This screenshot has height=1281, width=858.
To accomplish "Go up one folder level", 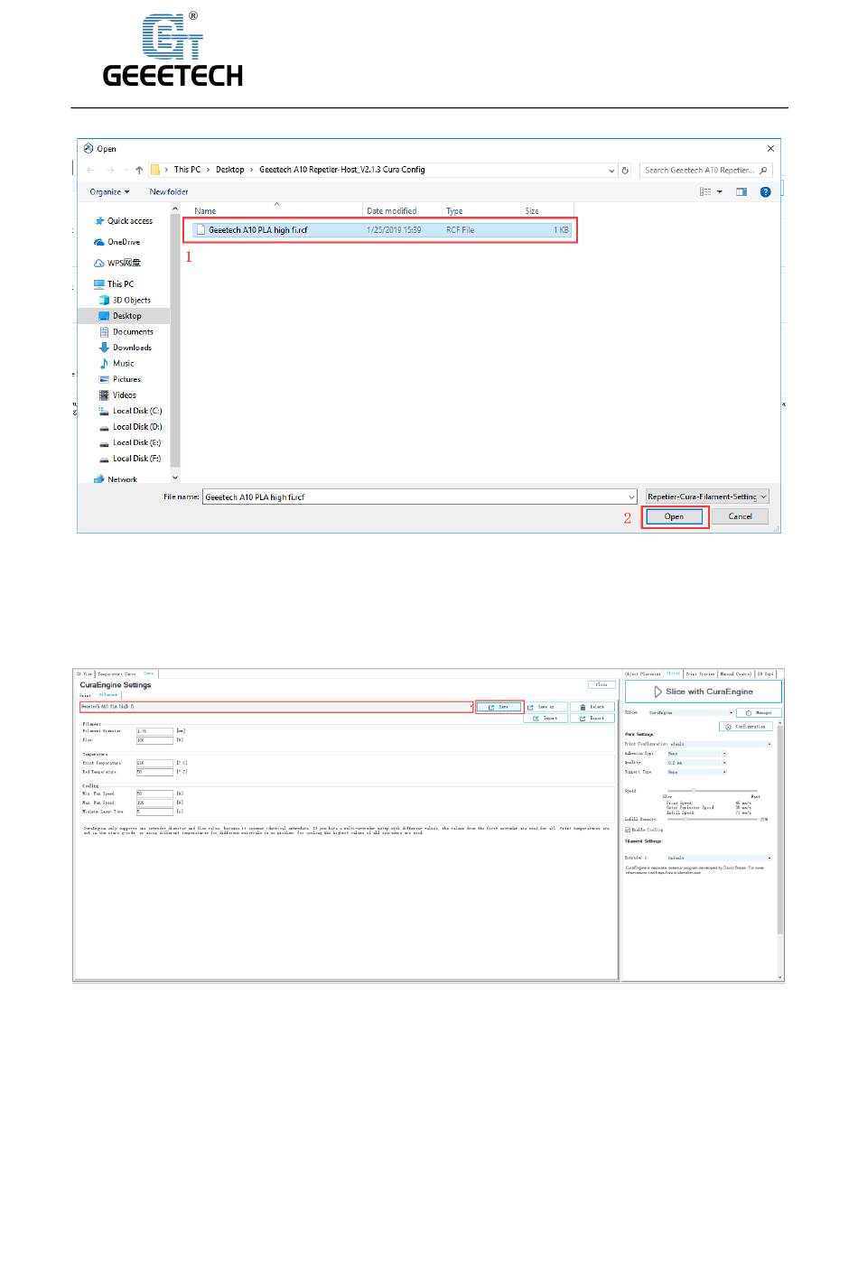I will point(139,170).
